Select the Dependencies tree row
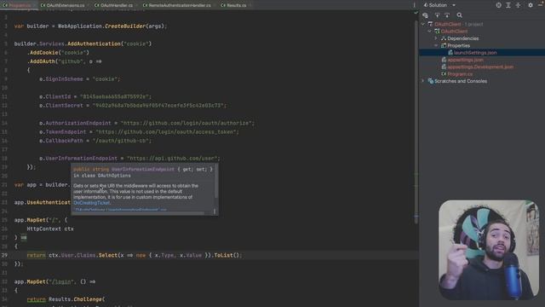545x307 pixels. coord(482,38)
